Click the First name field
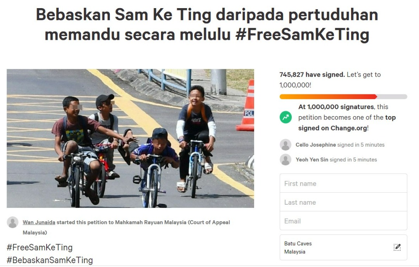The height and width of the screenshot is (267, 419). click(343, 183)
